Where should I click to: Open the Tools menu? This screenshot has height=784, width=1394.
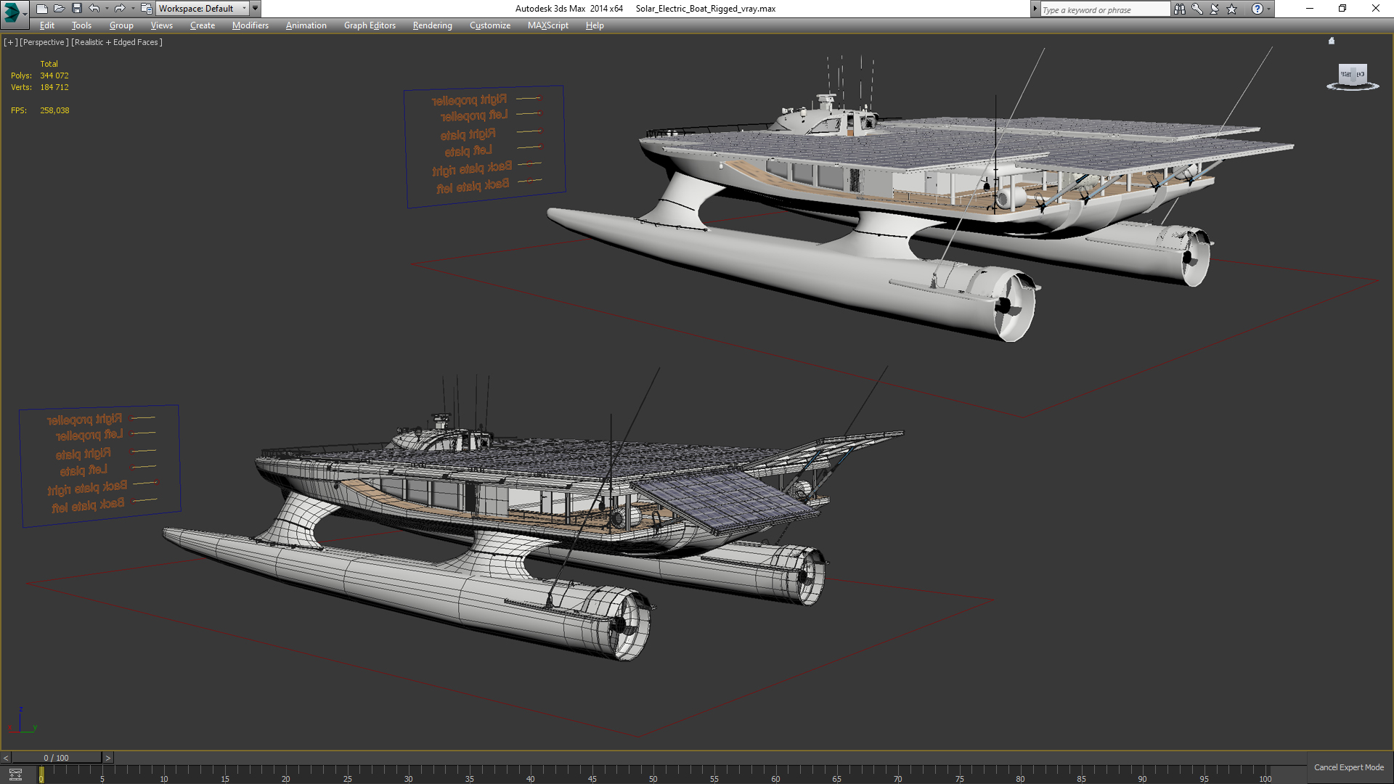click(81, 25)
